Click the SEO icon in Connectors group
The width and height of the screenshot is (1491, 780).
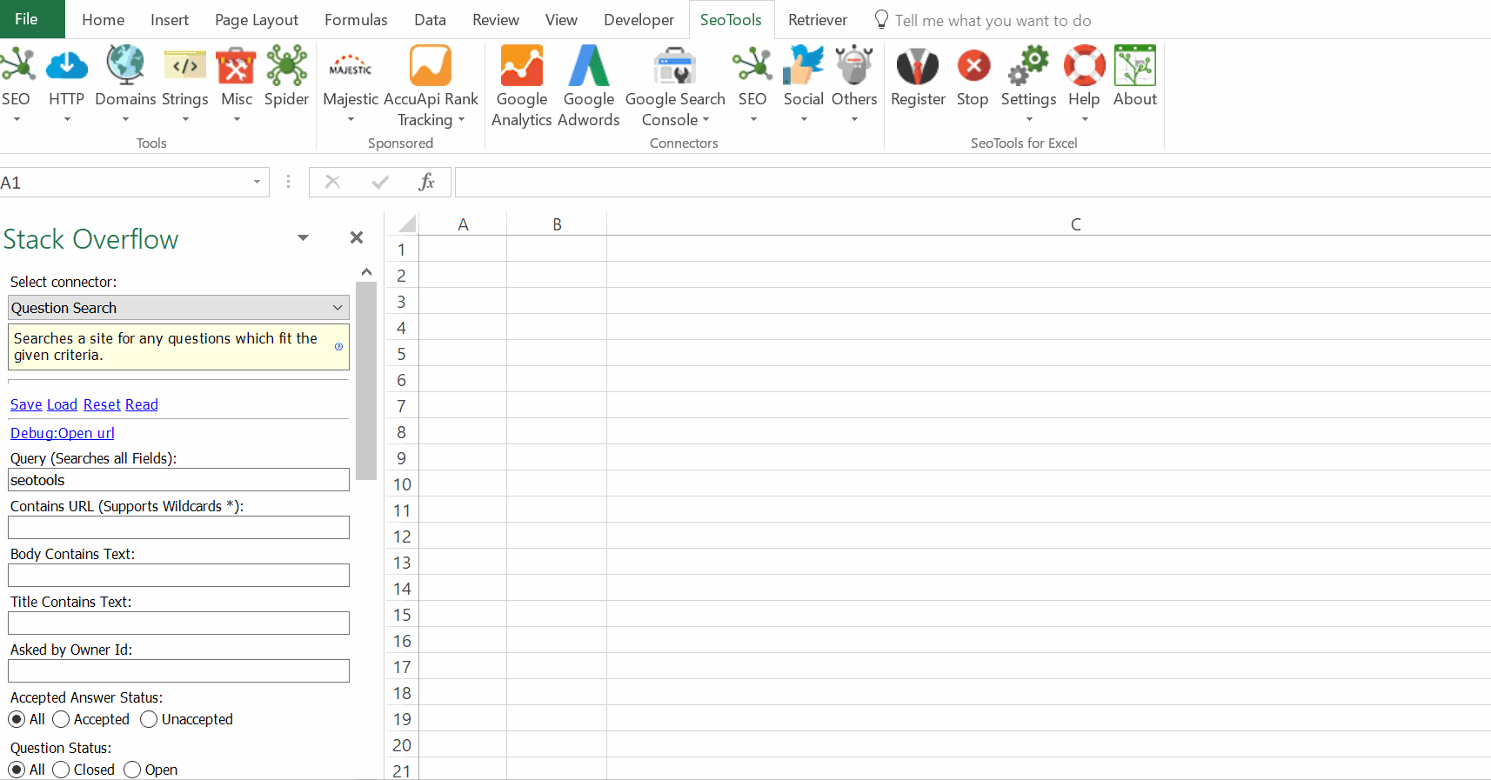click(x=752, y=66)
